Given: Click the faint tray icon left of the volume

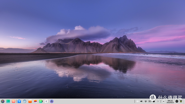Looking at the screenshot, I should tap(137, 101).
